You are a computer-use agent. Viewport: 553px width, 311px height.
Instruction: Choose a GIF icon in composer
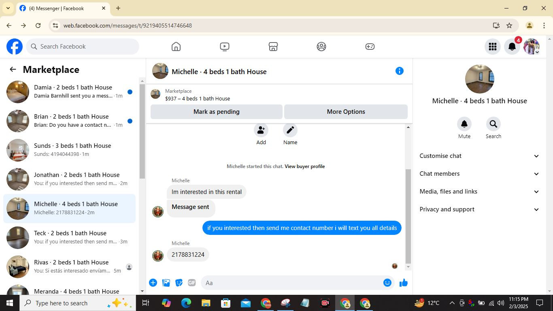tap(192, 283)
